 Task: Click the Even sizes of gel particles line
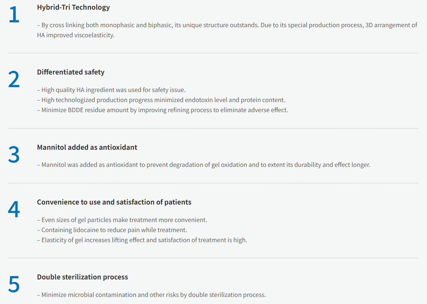click(x=122, y=220)
